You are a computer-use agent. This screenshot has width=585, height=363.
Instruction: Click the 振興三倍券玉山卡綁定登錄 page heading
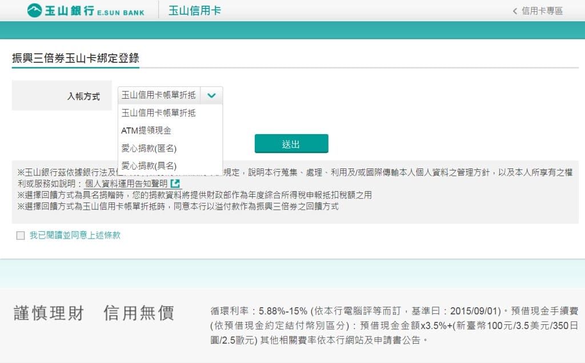[x=75, y=58]
